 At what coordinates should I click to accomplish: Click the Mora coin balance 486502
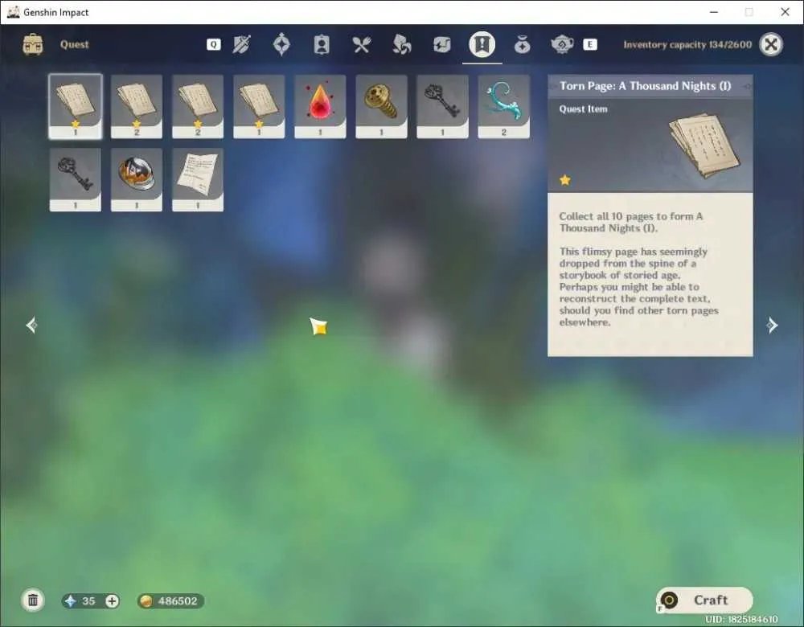point(170,600)
